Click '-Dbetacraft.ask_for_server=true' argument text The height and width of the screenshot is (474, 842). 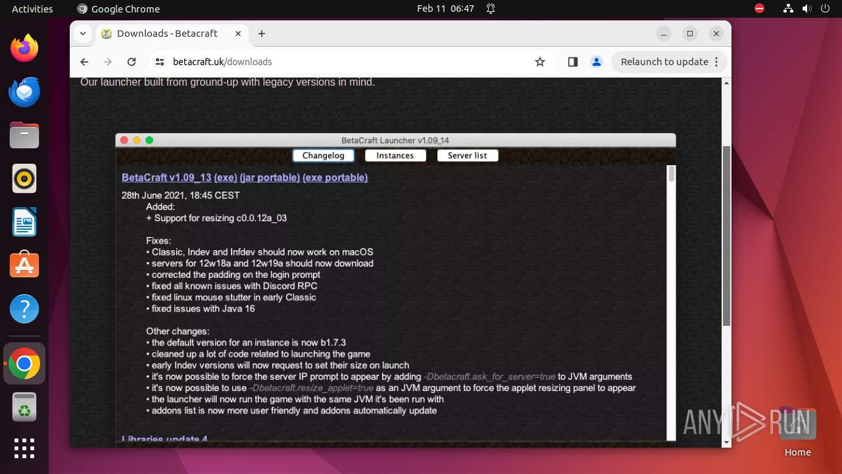pyautogui.click(x=490, y=377)
